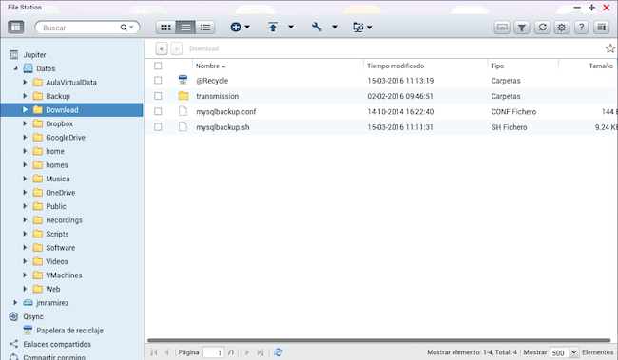This screenshot has width=618, height=360.
Task: Refresh the folder with the toolbar refresh icon
Action: tap(542, 28)
